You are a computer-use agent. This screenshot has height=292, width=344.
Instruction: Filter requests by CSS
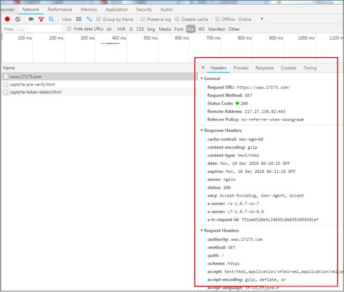click(140, 29)
